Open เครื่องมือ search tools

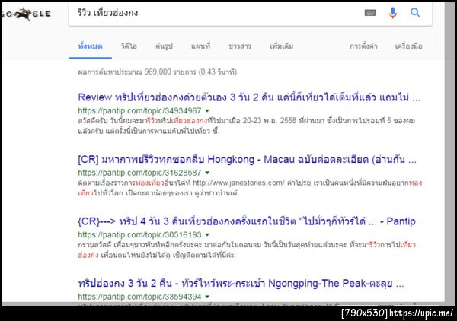coord(408,46)
